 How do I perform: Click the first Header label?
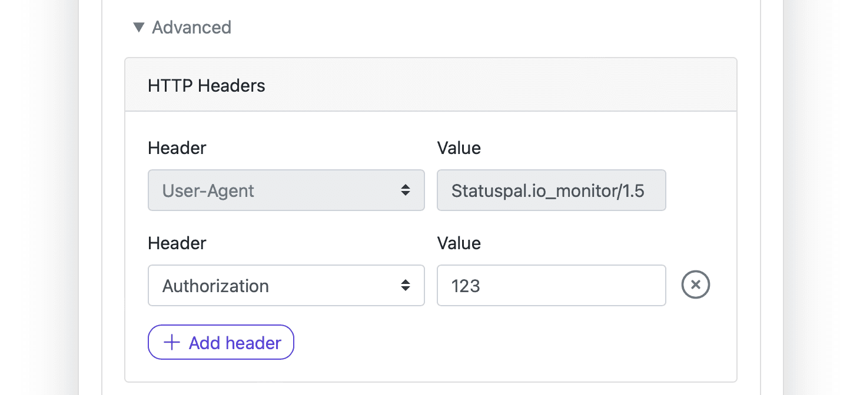click(x=177, y=148)
